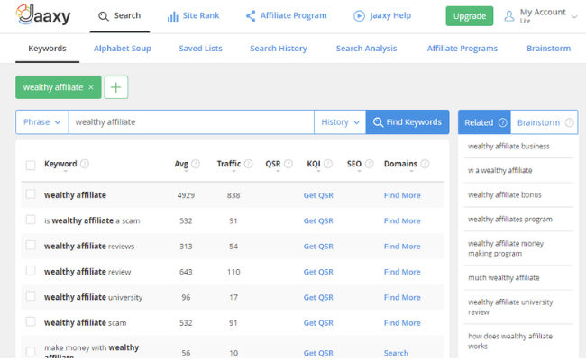Viewport: 586px width, 360px height.
Task: Find More domains for 'wealthy affiliate review'
Action: coord(402,272)
